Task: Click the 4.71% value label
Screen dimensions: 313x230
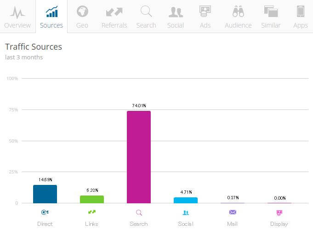Action: 186,192
